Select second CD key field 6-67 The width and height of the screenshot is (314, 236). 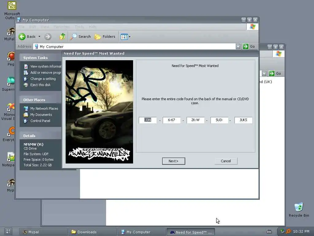click(171, 120)
